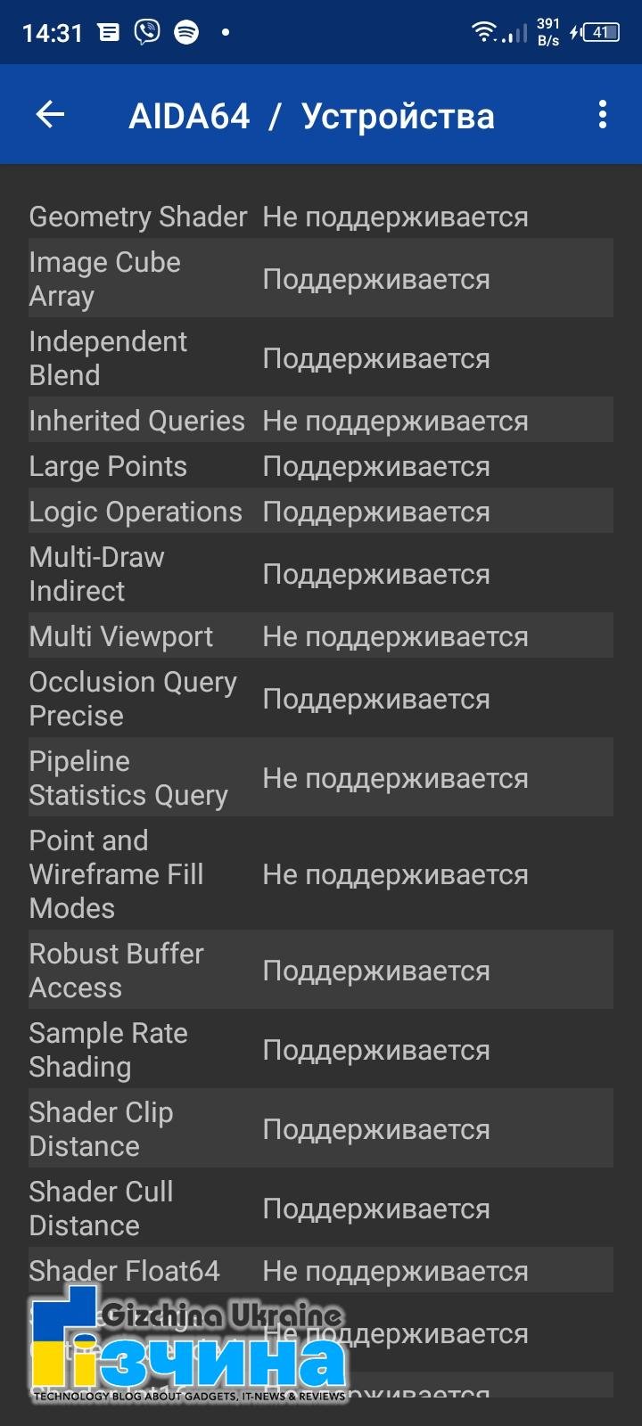Tap the Spotify status bar icon
642x1426 pixels.
tap(186, 33)
